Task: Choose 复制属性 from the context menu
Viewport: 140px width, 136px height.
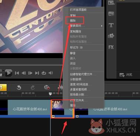Action: 76,31
